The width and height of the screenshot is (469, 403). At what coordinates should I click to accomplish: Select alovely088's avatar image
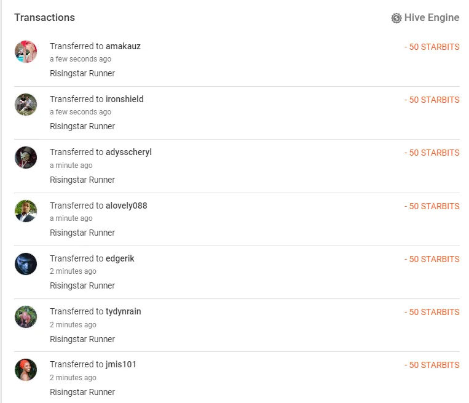point(26,211)
